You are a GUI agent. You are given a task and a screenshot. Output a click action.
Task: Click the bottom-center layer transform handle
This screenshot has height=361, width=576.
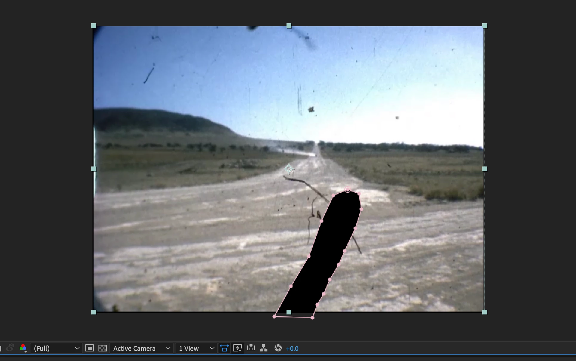click(289, 312)
